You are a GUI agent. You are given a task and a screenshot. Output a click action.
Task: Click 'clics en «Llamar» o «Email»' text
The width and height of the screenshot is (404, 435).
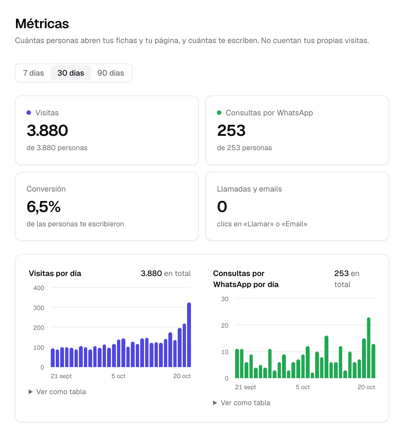tap(262, 224)
